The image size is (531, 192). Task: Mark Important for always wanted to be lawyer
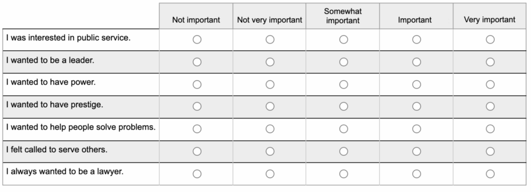tap(416, 174)
